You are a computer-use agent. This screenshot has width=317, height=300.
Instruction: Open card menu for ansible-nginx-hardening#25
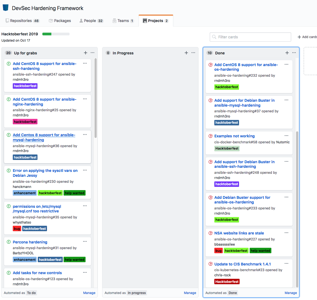pos(85,99)
